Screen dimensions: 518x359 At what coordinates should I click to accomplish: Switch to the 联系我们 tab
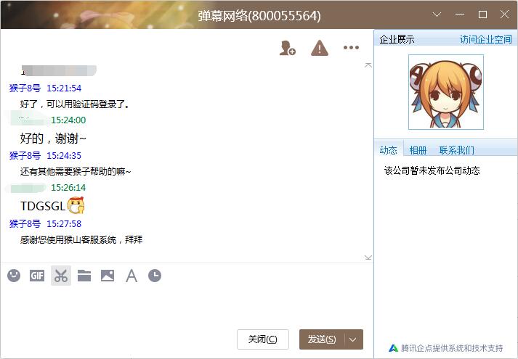[x=457, y=150]
